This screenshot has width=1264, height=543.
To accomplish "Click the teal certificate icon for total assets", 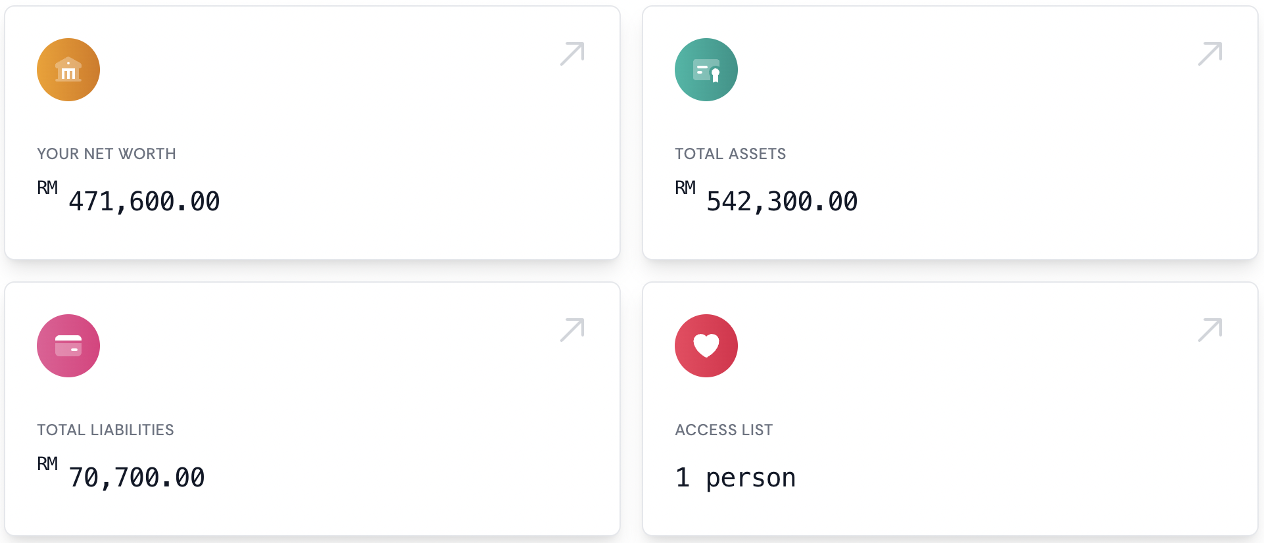I will pos(706,70).
